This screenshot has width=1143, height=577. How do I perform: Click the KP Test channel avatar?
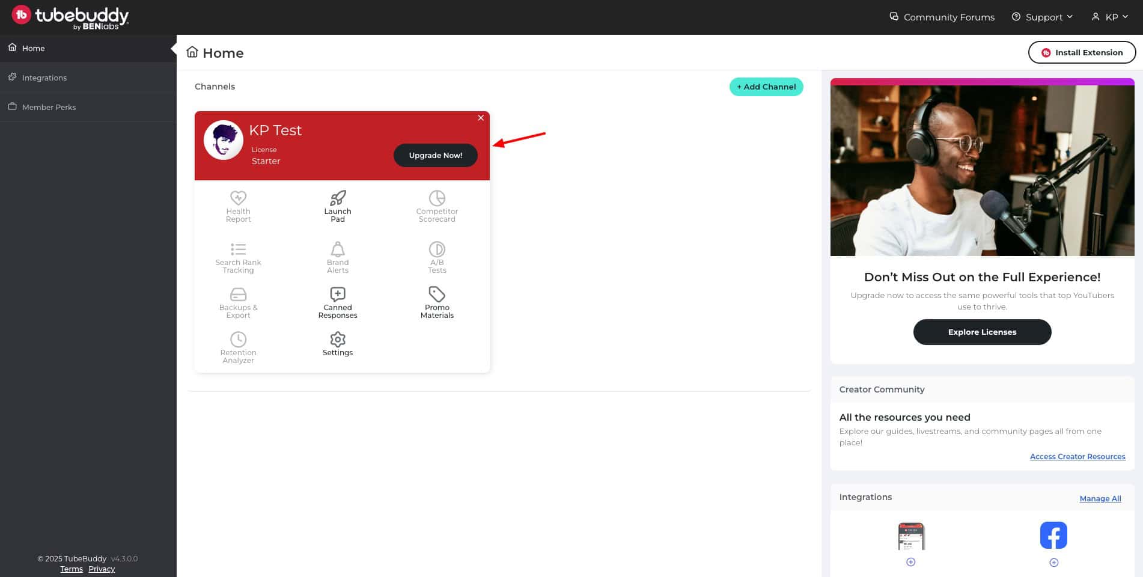click(x=224, y=140)
